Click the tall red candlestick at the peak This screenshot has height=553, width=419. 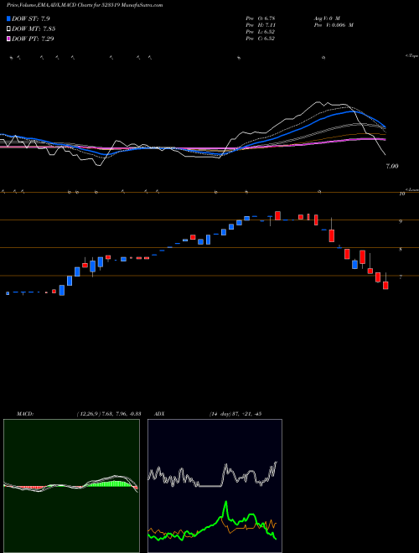277,215
